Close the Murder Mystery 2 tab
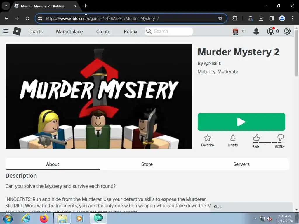299x224 pixels. click(x=75, y=6)
